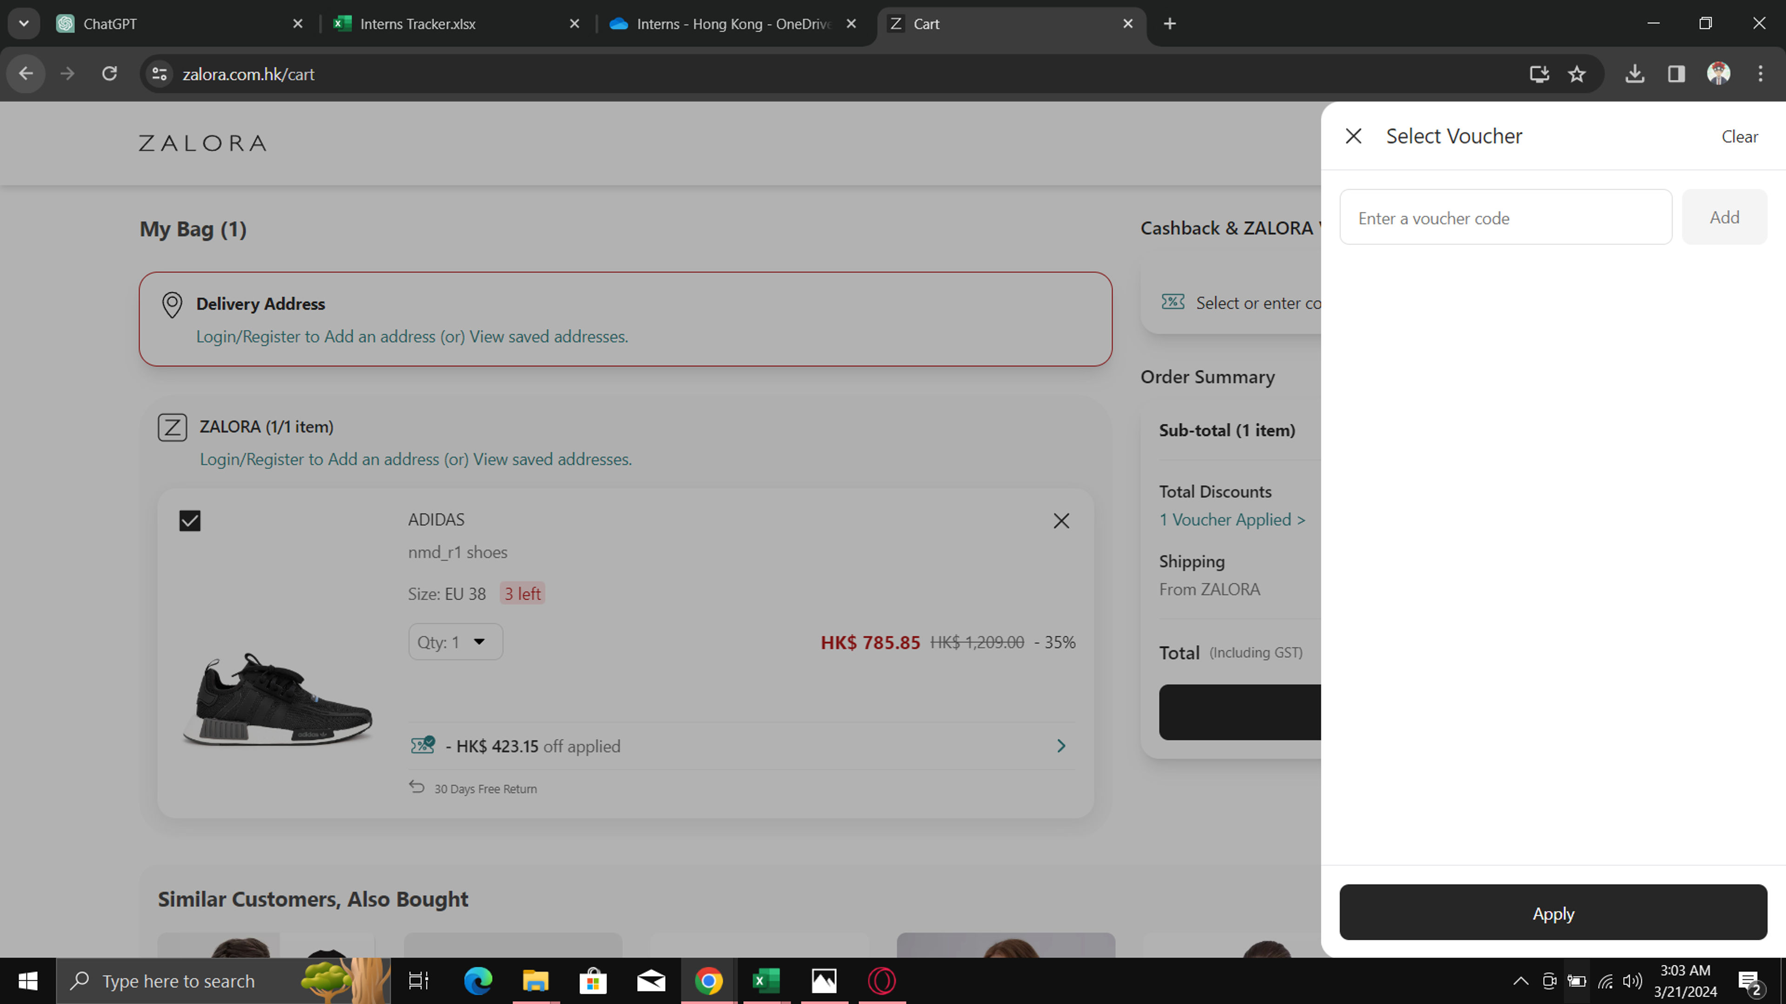The width and height of the screenshot is (1786, 1004).
Task: Add the entered voucher code
Action: pyautogui.click(x=1724, y=218)
